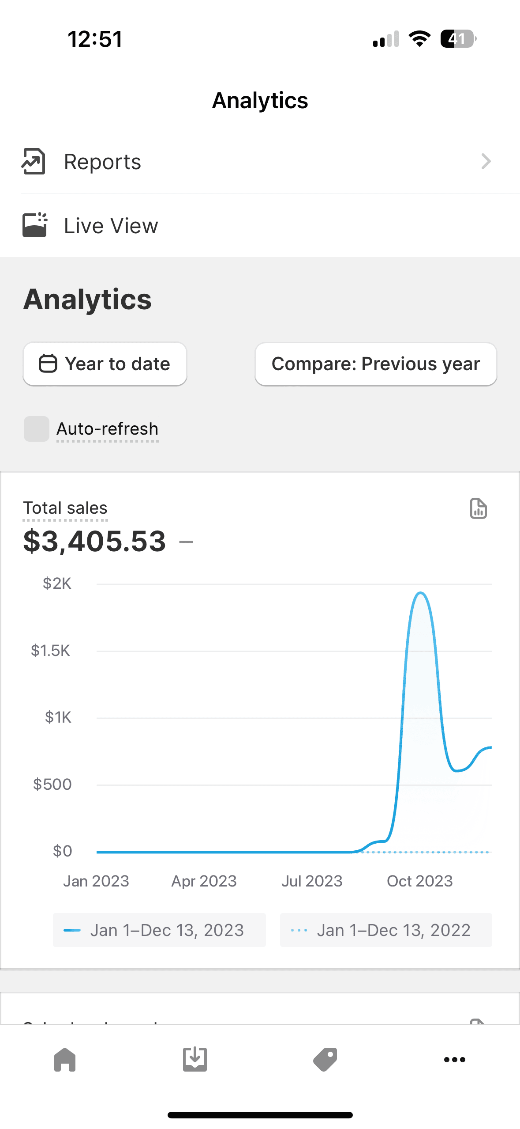Open the Orders inbox tab icon
Viewport: 520px width, 1129px height.
195,1059
